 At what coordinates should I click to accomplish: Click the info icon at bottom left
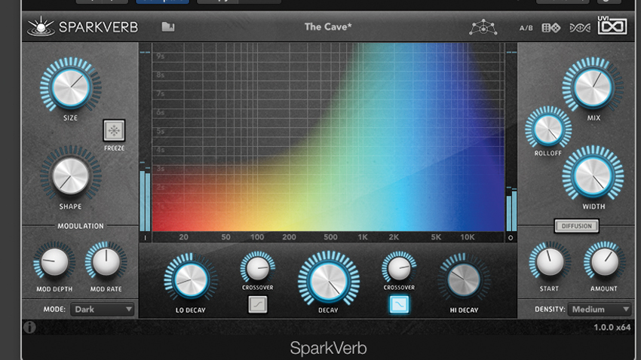[29, 327]
